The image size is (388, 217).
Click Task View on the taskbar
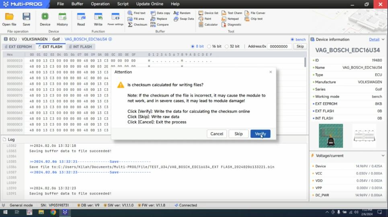(x=17, y=212)
